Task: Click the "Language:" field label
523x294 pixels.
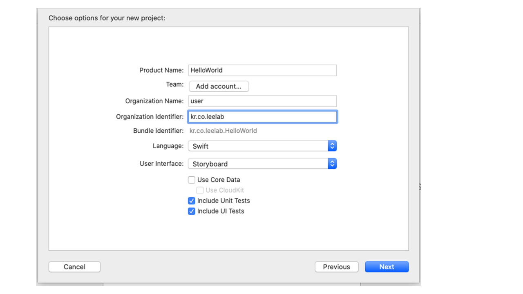Action: pyautogui.click(x=168, y=146)
